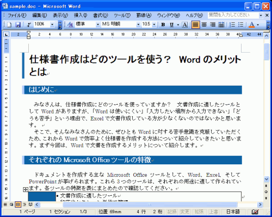Open the font color dropdown arrow
Screen dimensions: 272x217
click(258, 25)
